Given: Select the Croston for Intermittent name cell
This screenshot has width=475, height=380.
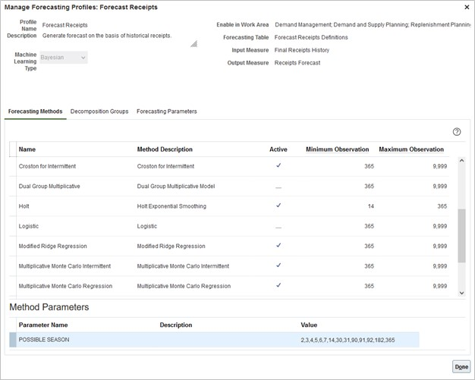Looking at the screenshot, I should pyautogui.click(x=47, y=166).
